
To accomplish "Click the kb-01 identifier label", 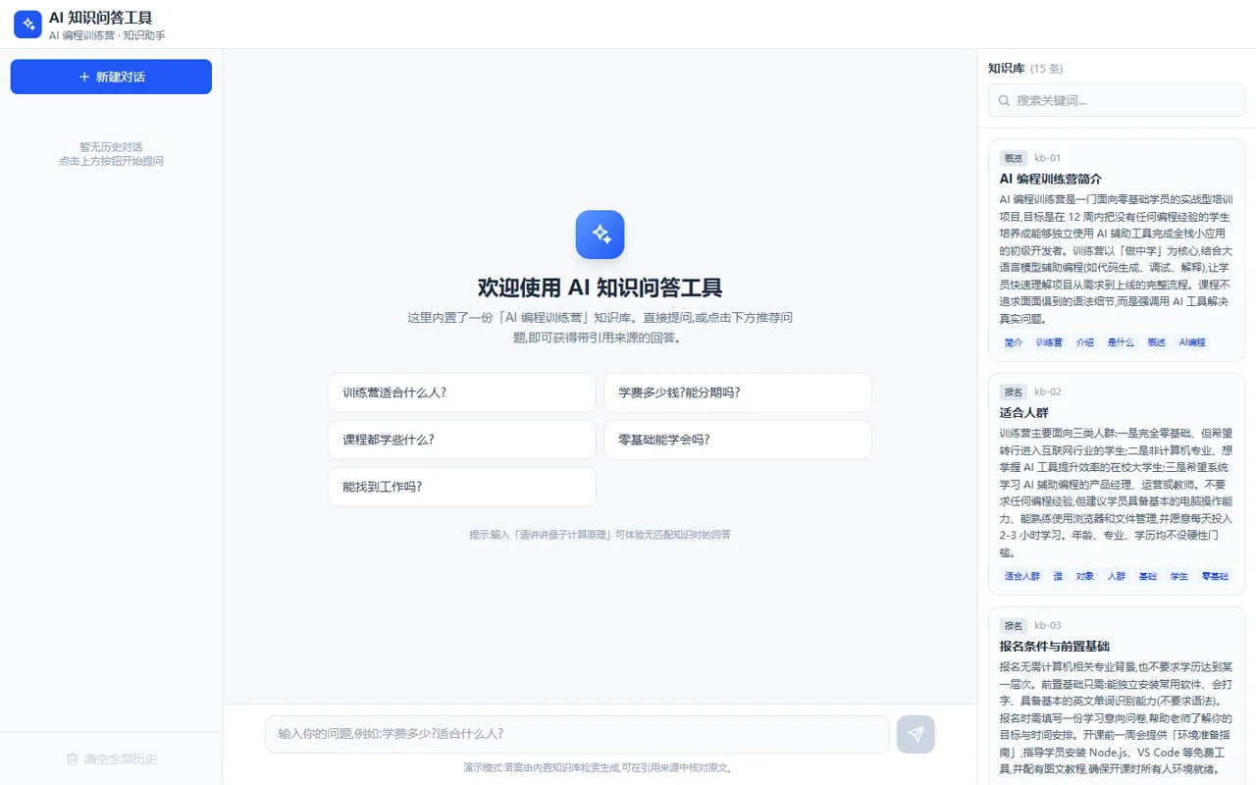I will (1047, 158).
